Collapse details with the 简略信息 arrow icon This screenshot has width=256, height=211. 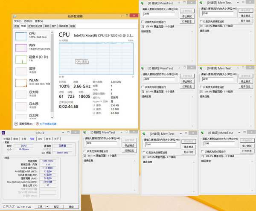16,124
